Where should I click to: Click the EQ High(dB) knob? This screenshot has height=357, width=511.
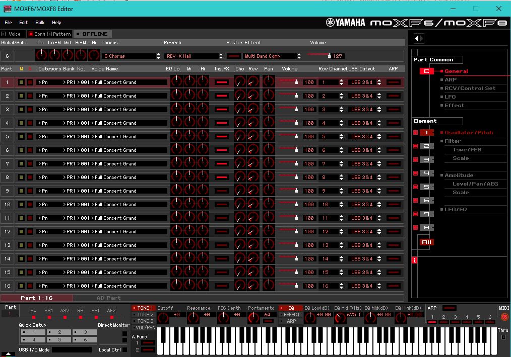[401, 317]
